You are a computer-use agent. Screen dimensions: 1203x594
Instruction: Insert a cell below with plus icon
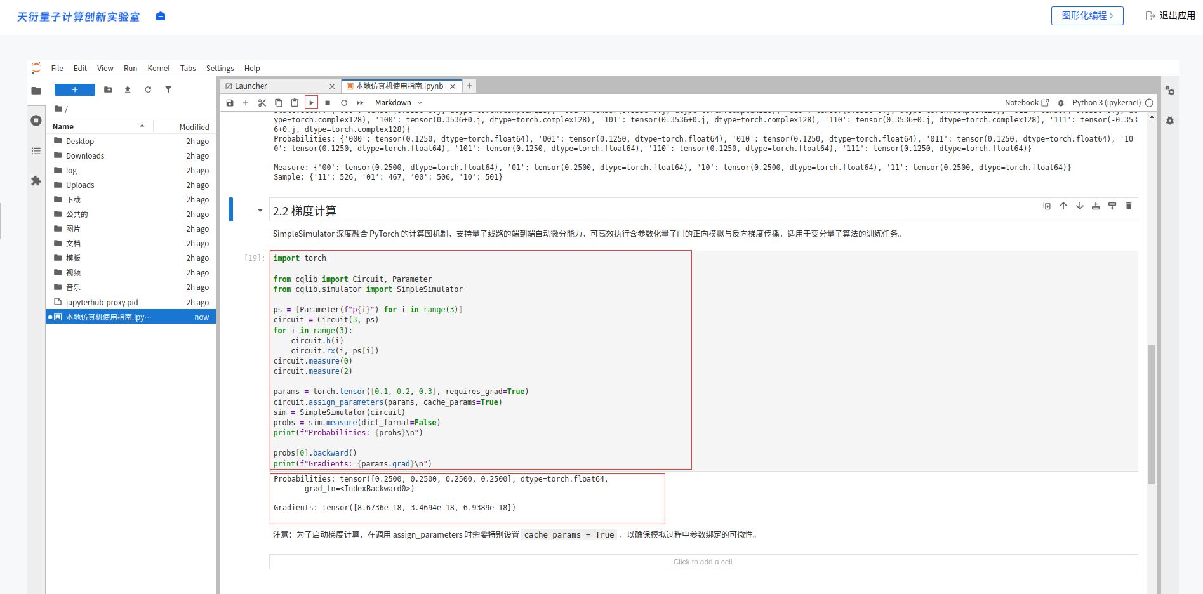[x=246, y=103]
